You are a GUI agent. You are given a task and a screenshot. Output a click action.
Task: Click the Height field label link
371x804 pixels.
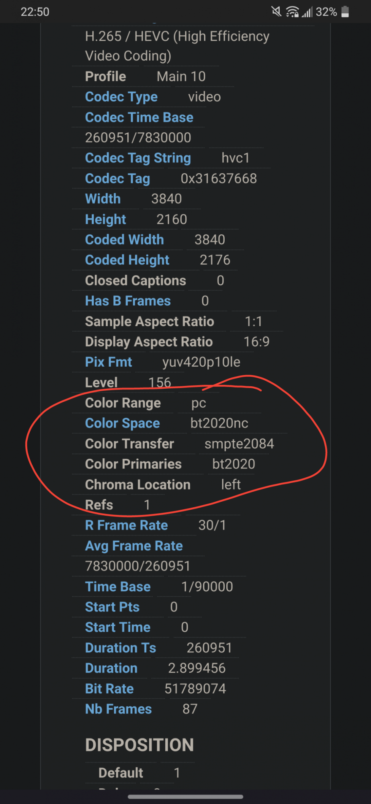click(x=105, y=219)
